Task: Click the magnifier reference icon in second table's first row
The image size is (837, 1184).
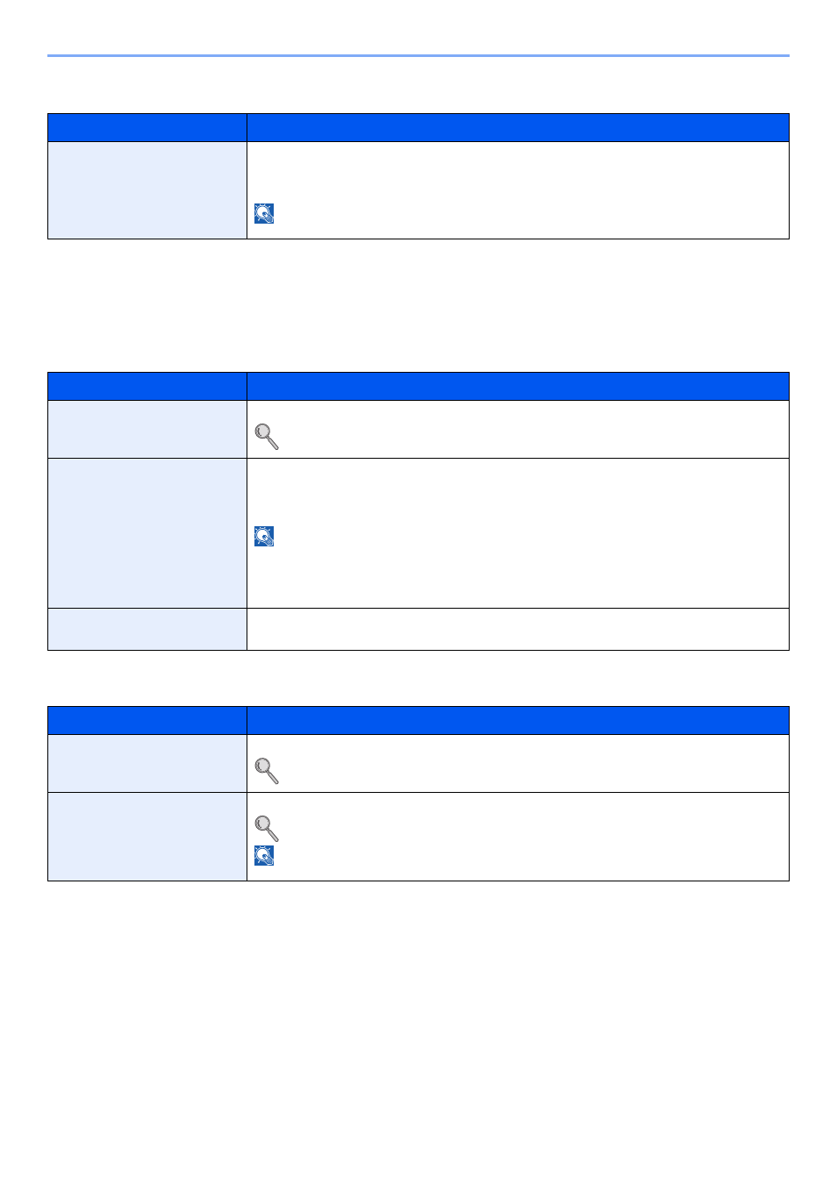Action: point(267,436)
